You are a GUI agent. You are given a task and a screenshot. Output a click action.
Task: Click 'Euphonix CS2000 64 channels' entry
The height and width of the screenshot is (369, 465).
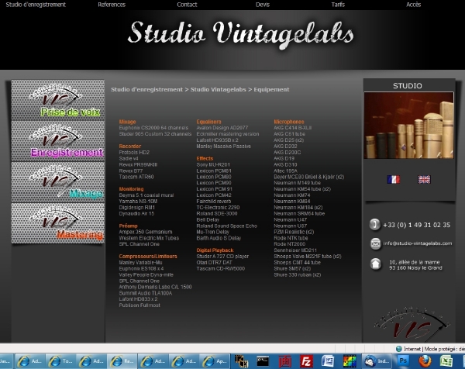pyautogui.click(x=153, y=128)
